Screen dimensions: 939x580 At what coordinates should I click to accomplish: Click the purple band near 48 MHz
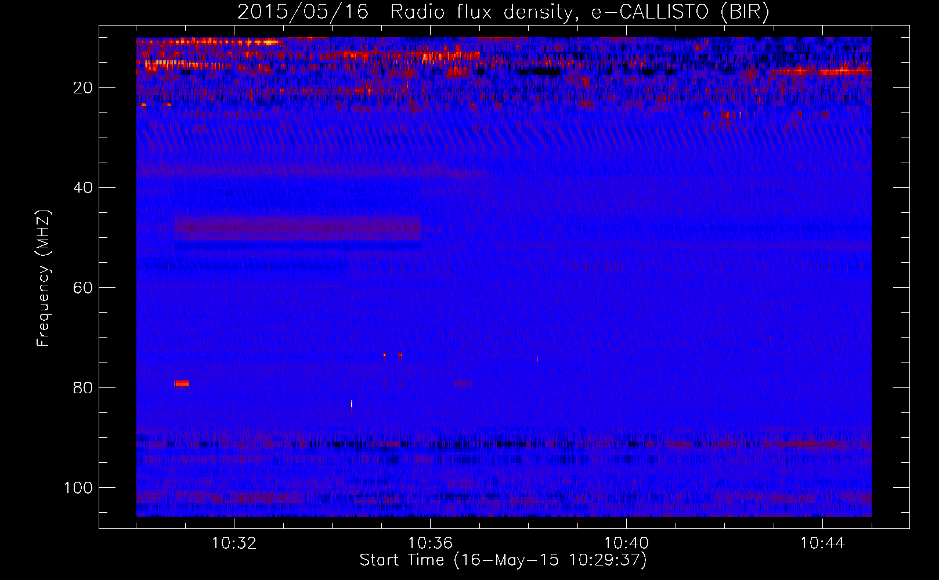(298, 229)
